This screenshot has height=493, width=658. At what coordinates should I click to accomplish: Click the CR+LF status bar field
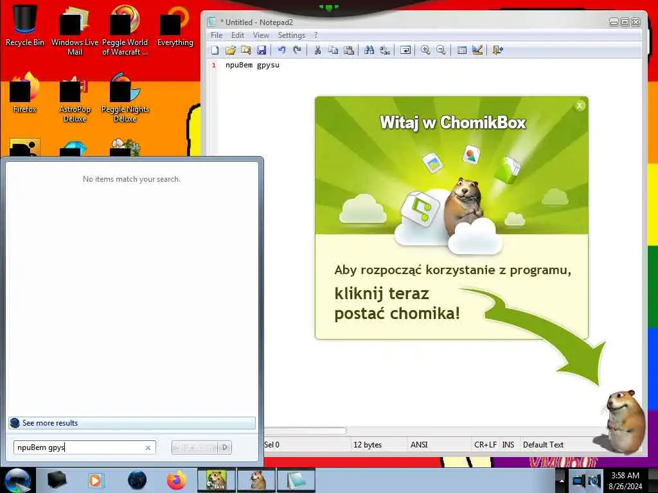[x=485, y=445]
